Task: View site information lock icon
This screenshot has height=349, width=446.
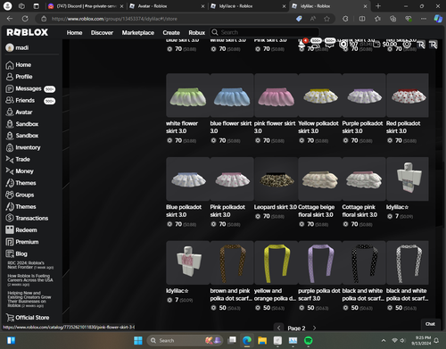Action: coord(44,19)
